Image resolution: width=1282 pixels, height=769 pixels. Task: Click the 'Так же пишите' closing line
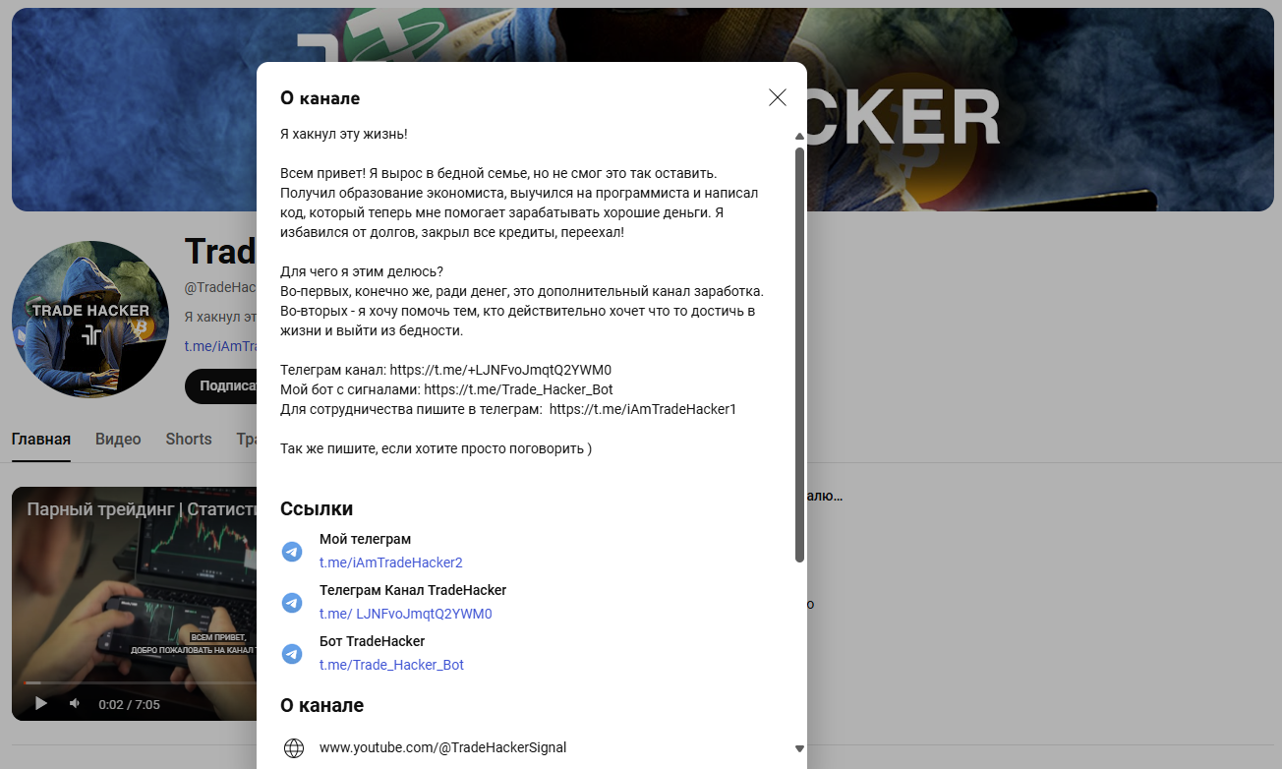(x=436, y=448)
